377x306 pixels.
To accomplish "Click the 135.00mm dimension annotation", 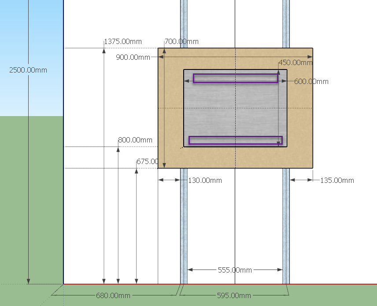I will click(x=336, y=180).
